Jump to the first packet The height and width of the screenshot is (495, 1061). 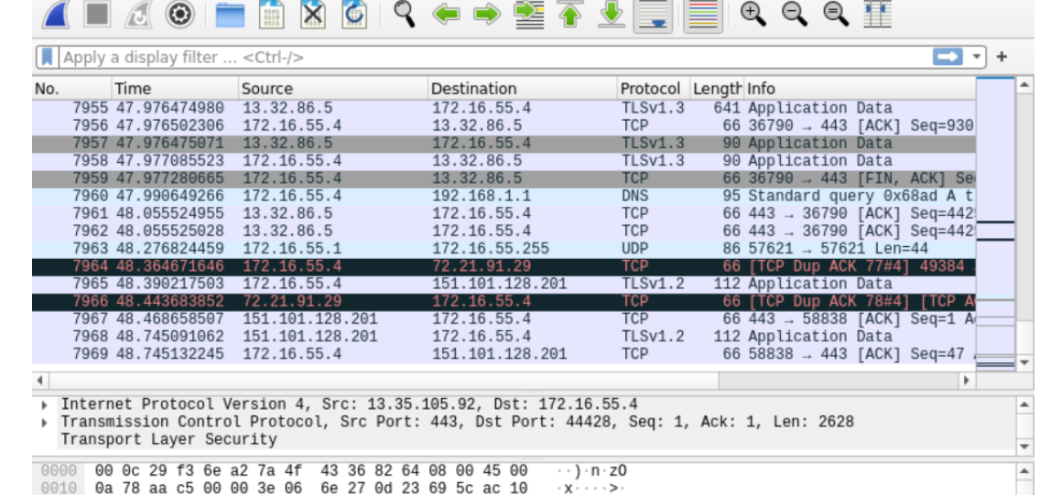point(570,14)
